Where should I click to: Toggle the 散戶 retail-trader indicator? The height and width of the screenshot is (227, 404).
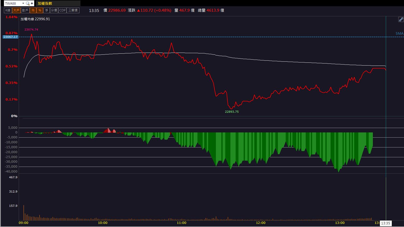pos(25,10)
